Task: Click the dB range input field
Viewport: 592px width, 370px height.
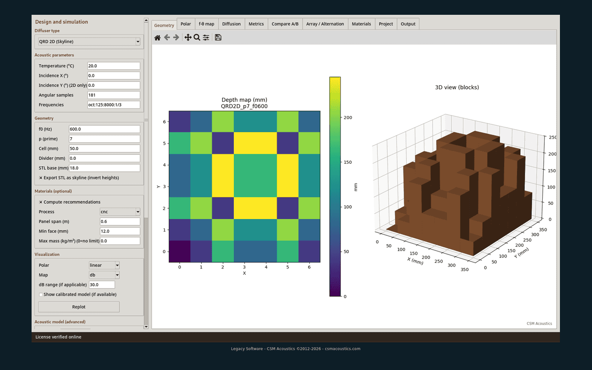Action: (x=102, y=285)
